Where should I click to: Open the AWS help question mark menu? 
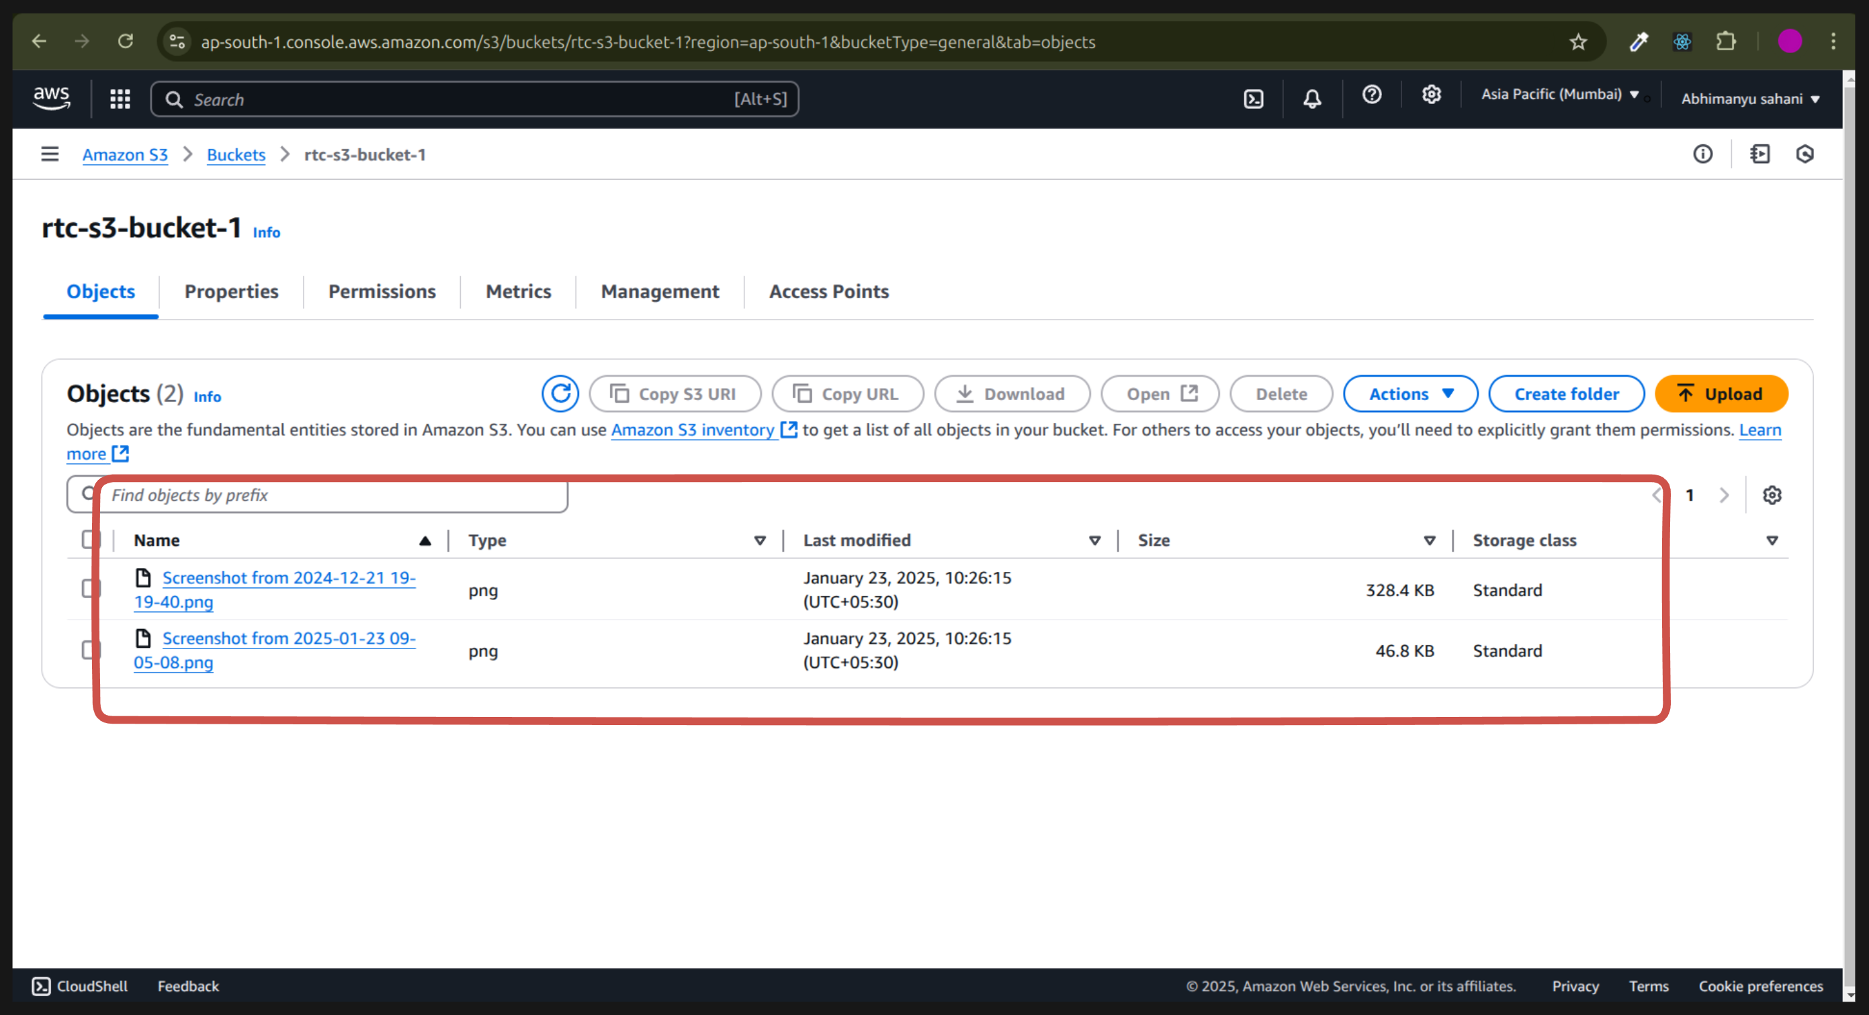tap(1371, 95)
